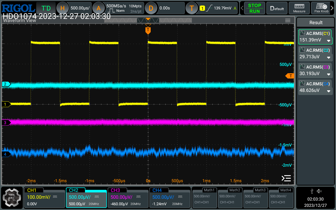Expand the AC.RMS(C4) result dropdown arrow
Screen dimensions: 336x210
(328, 91)
